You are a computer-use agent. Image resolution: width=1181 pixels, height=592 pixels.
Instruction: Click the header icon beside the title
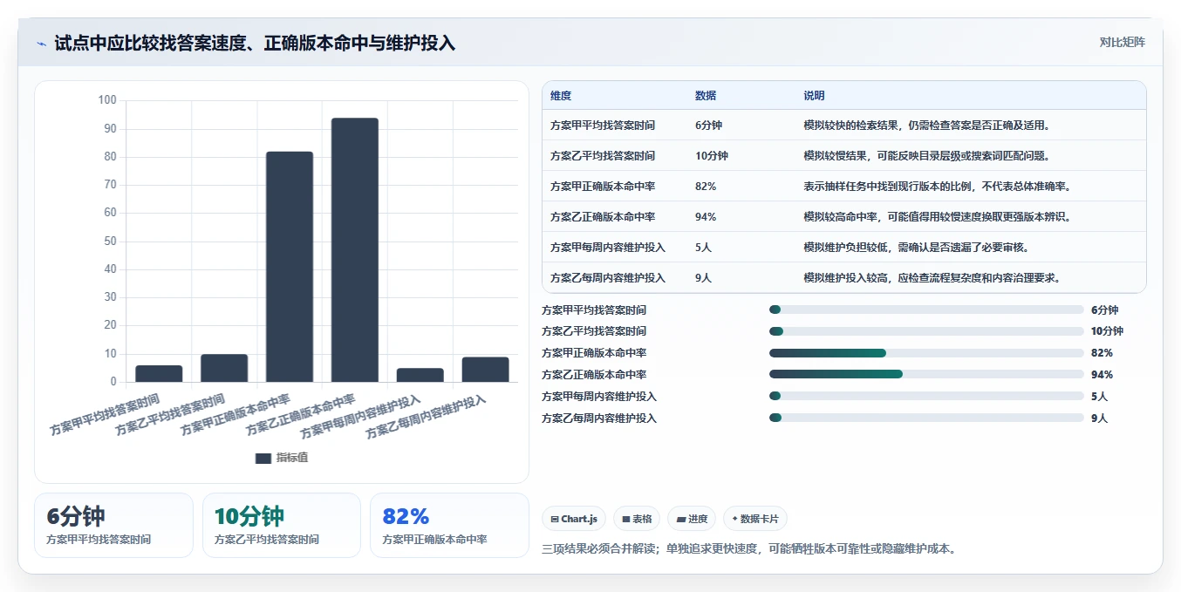pos(42,43)
